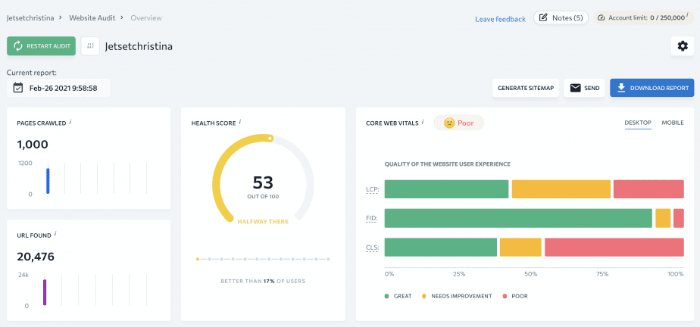Click info icon next to Health Score
This screenshot has height=327, width=700.
(240, 122)
